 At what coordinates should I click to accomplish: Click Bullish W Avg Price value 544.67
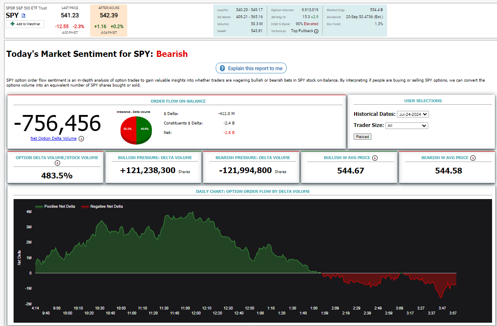[x=350, y=171]
